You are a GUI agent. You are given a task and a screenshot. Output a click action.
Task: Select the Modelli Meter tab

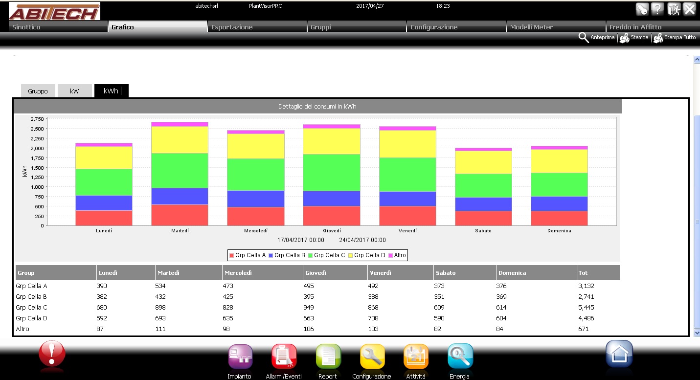[555, 27]
